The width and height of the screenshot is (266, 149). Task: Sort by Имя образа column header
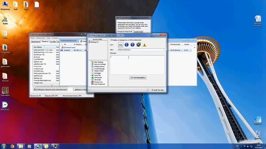pos(44,47)
